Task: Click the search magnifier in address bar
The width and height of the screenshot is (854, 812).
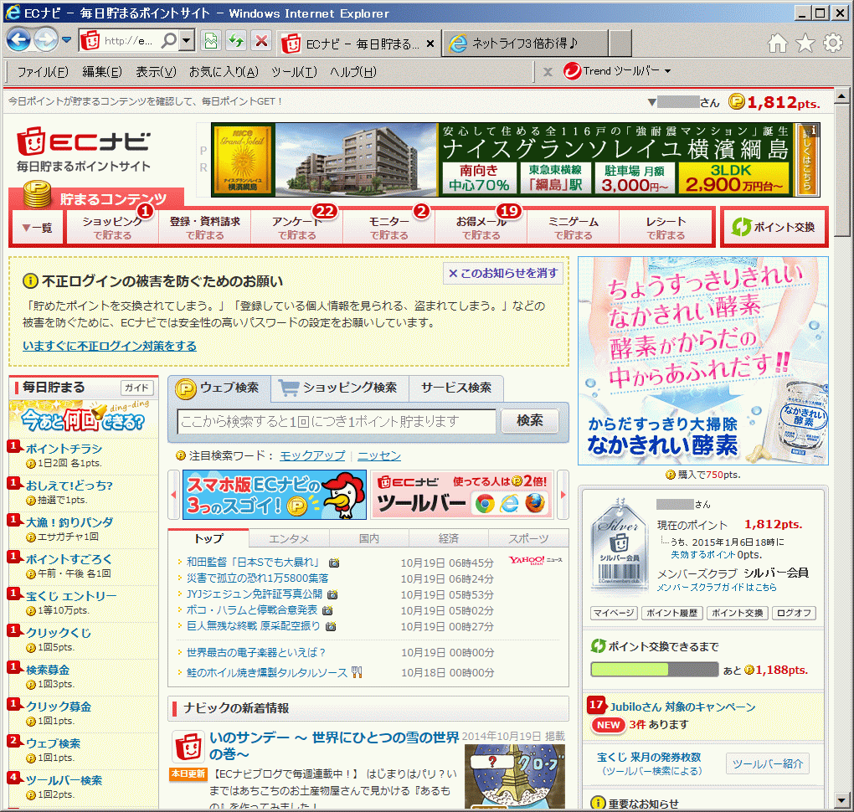Action: pyautogui.click(x=169, y=40)
